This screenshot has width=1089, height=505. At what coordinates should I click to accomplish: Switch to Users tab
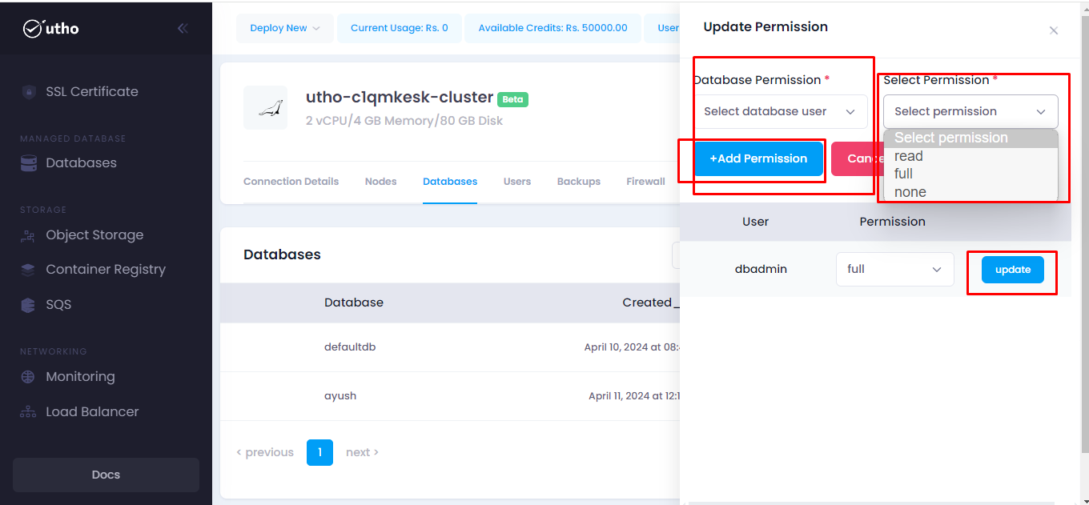(517, 182)
